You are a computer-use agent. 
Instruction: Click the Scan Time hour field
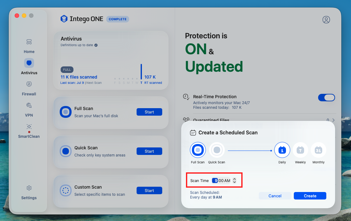(215, 180)
